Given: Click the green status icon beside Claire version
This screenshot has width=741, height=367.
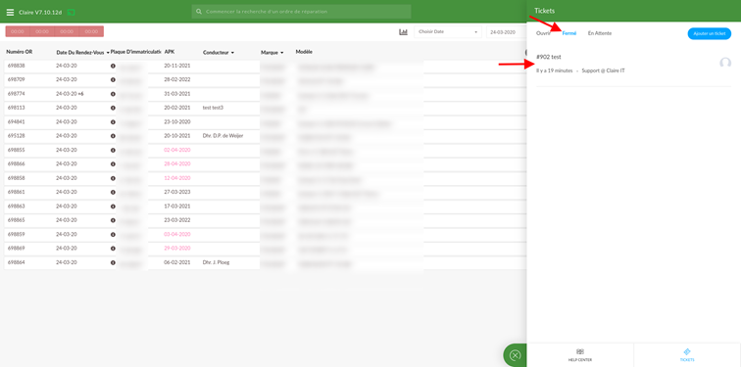Looking at the screenshot, I should (72, 12).
